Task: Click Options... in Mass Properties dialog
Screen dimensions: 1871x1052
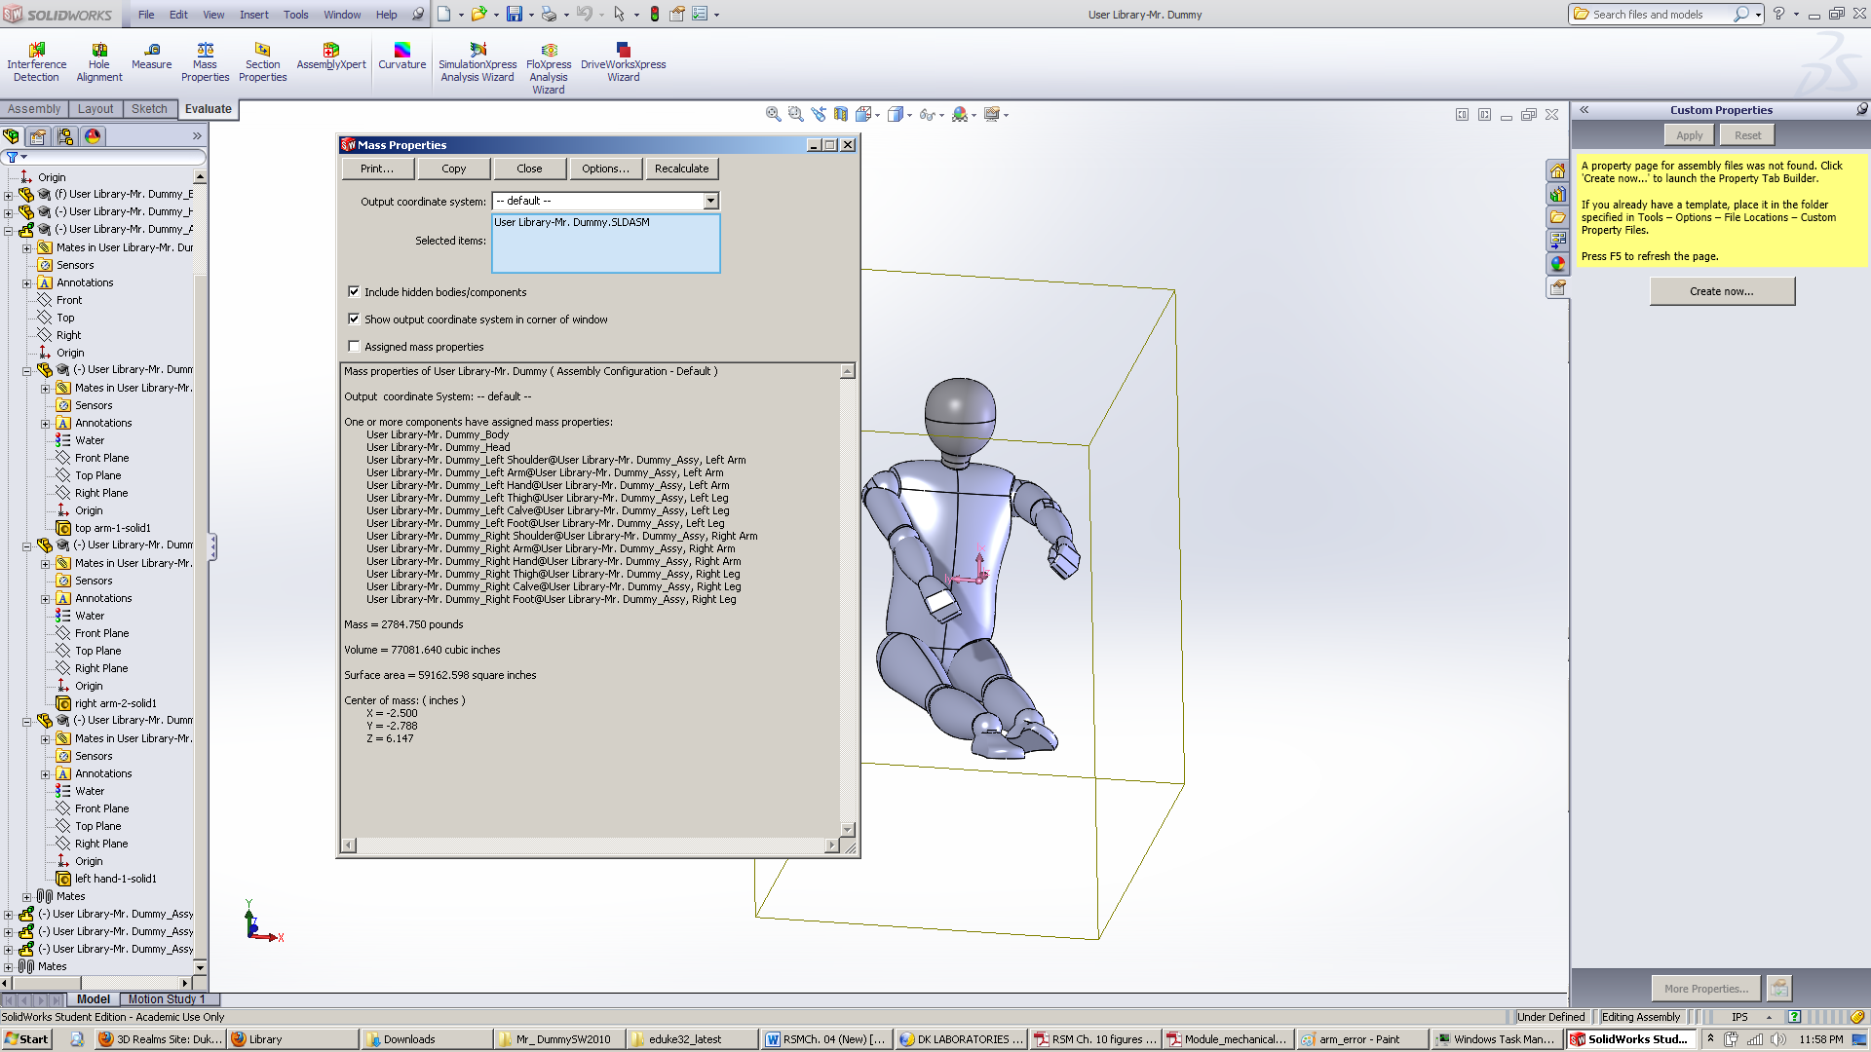Action: click(x=605, y=169)
